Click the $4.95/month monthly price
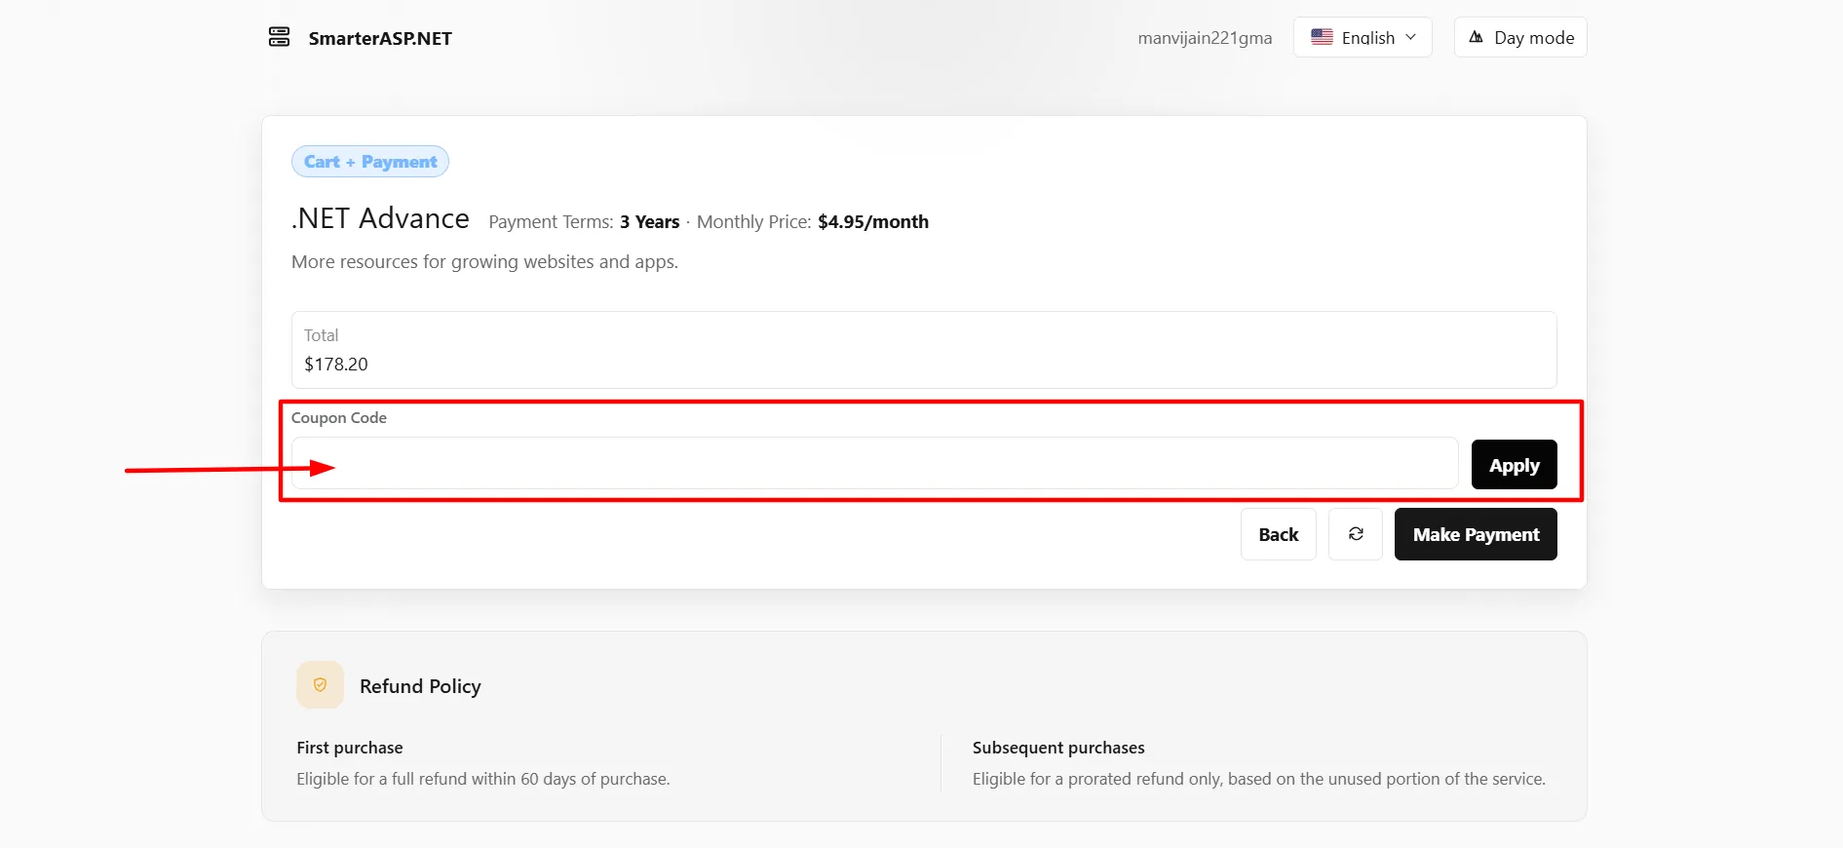The image size is (1843, 848). tap(873, 222)
